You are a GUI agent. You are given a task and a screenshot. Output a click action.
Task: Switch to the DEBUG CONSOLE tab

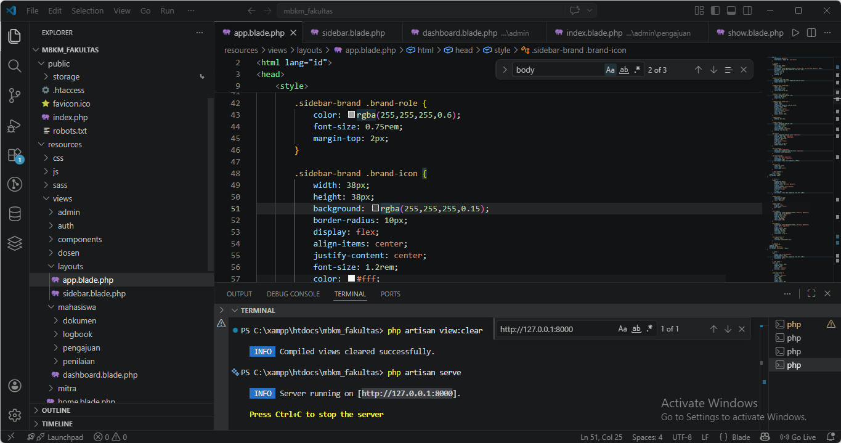coord(293,294)
